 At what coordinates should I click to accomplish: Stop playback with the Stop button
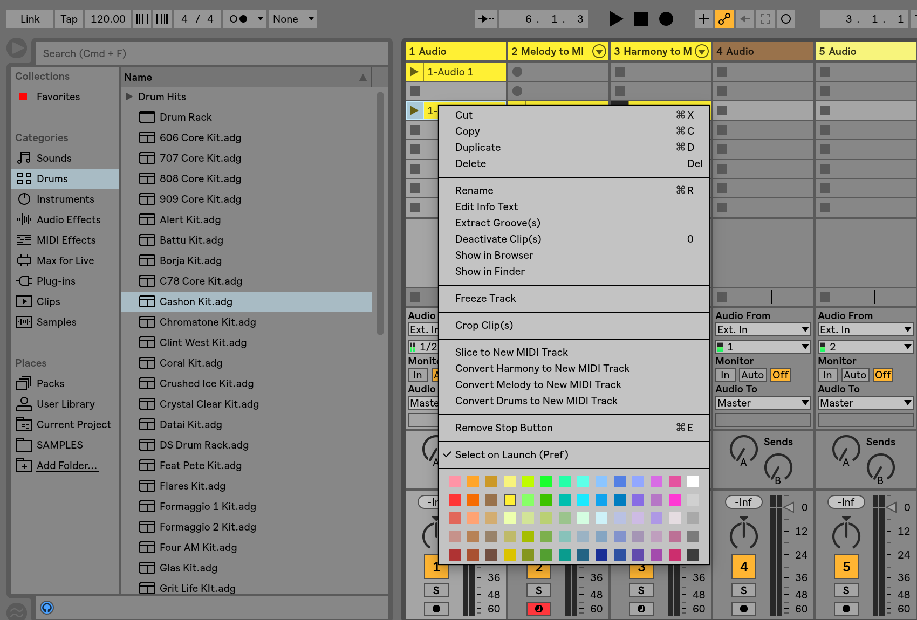pyautogui.click(x=641, y=19)
